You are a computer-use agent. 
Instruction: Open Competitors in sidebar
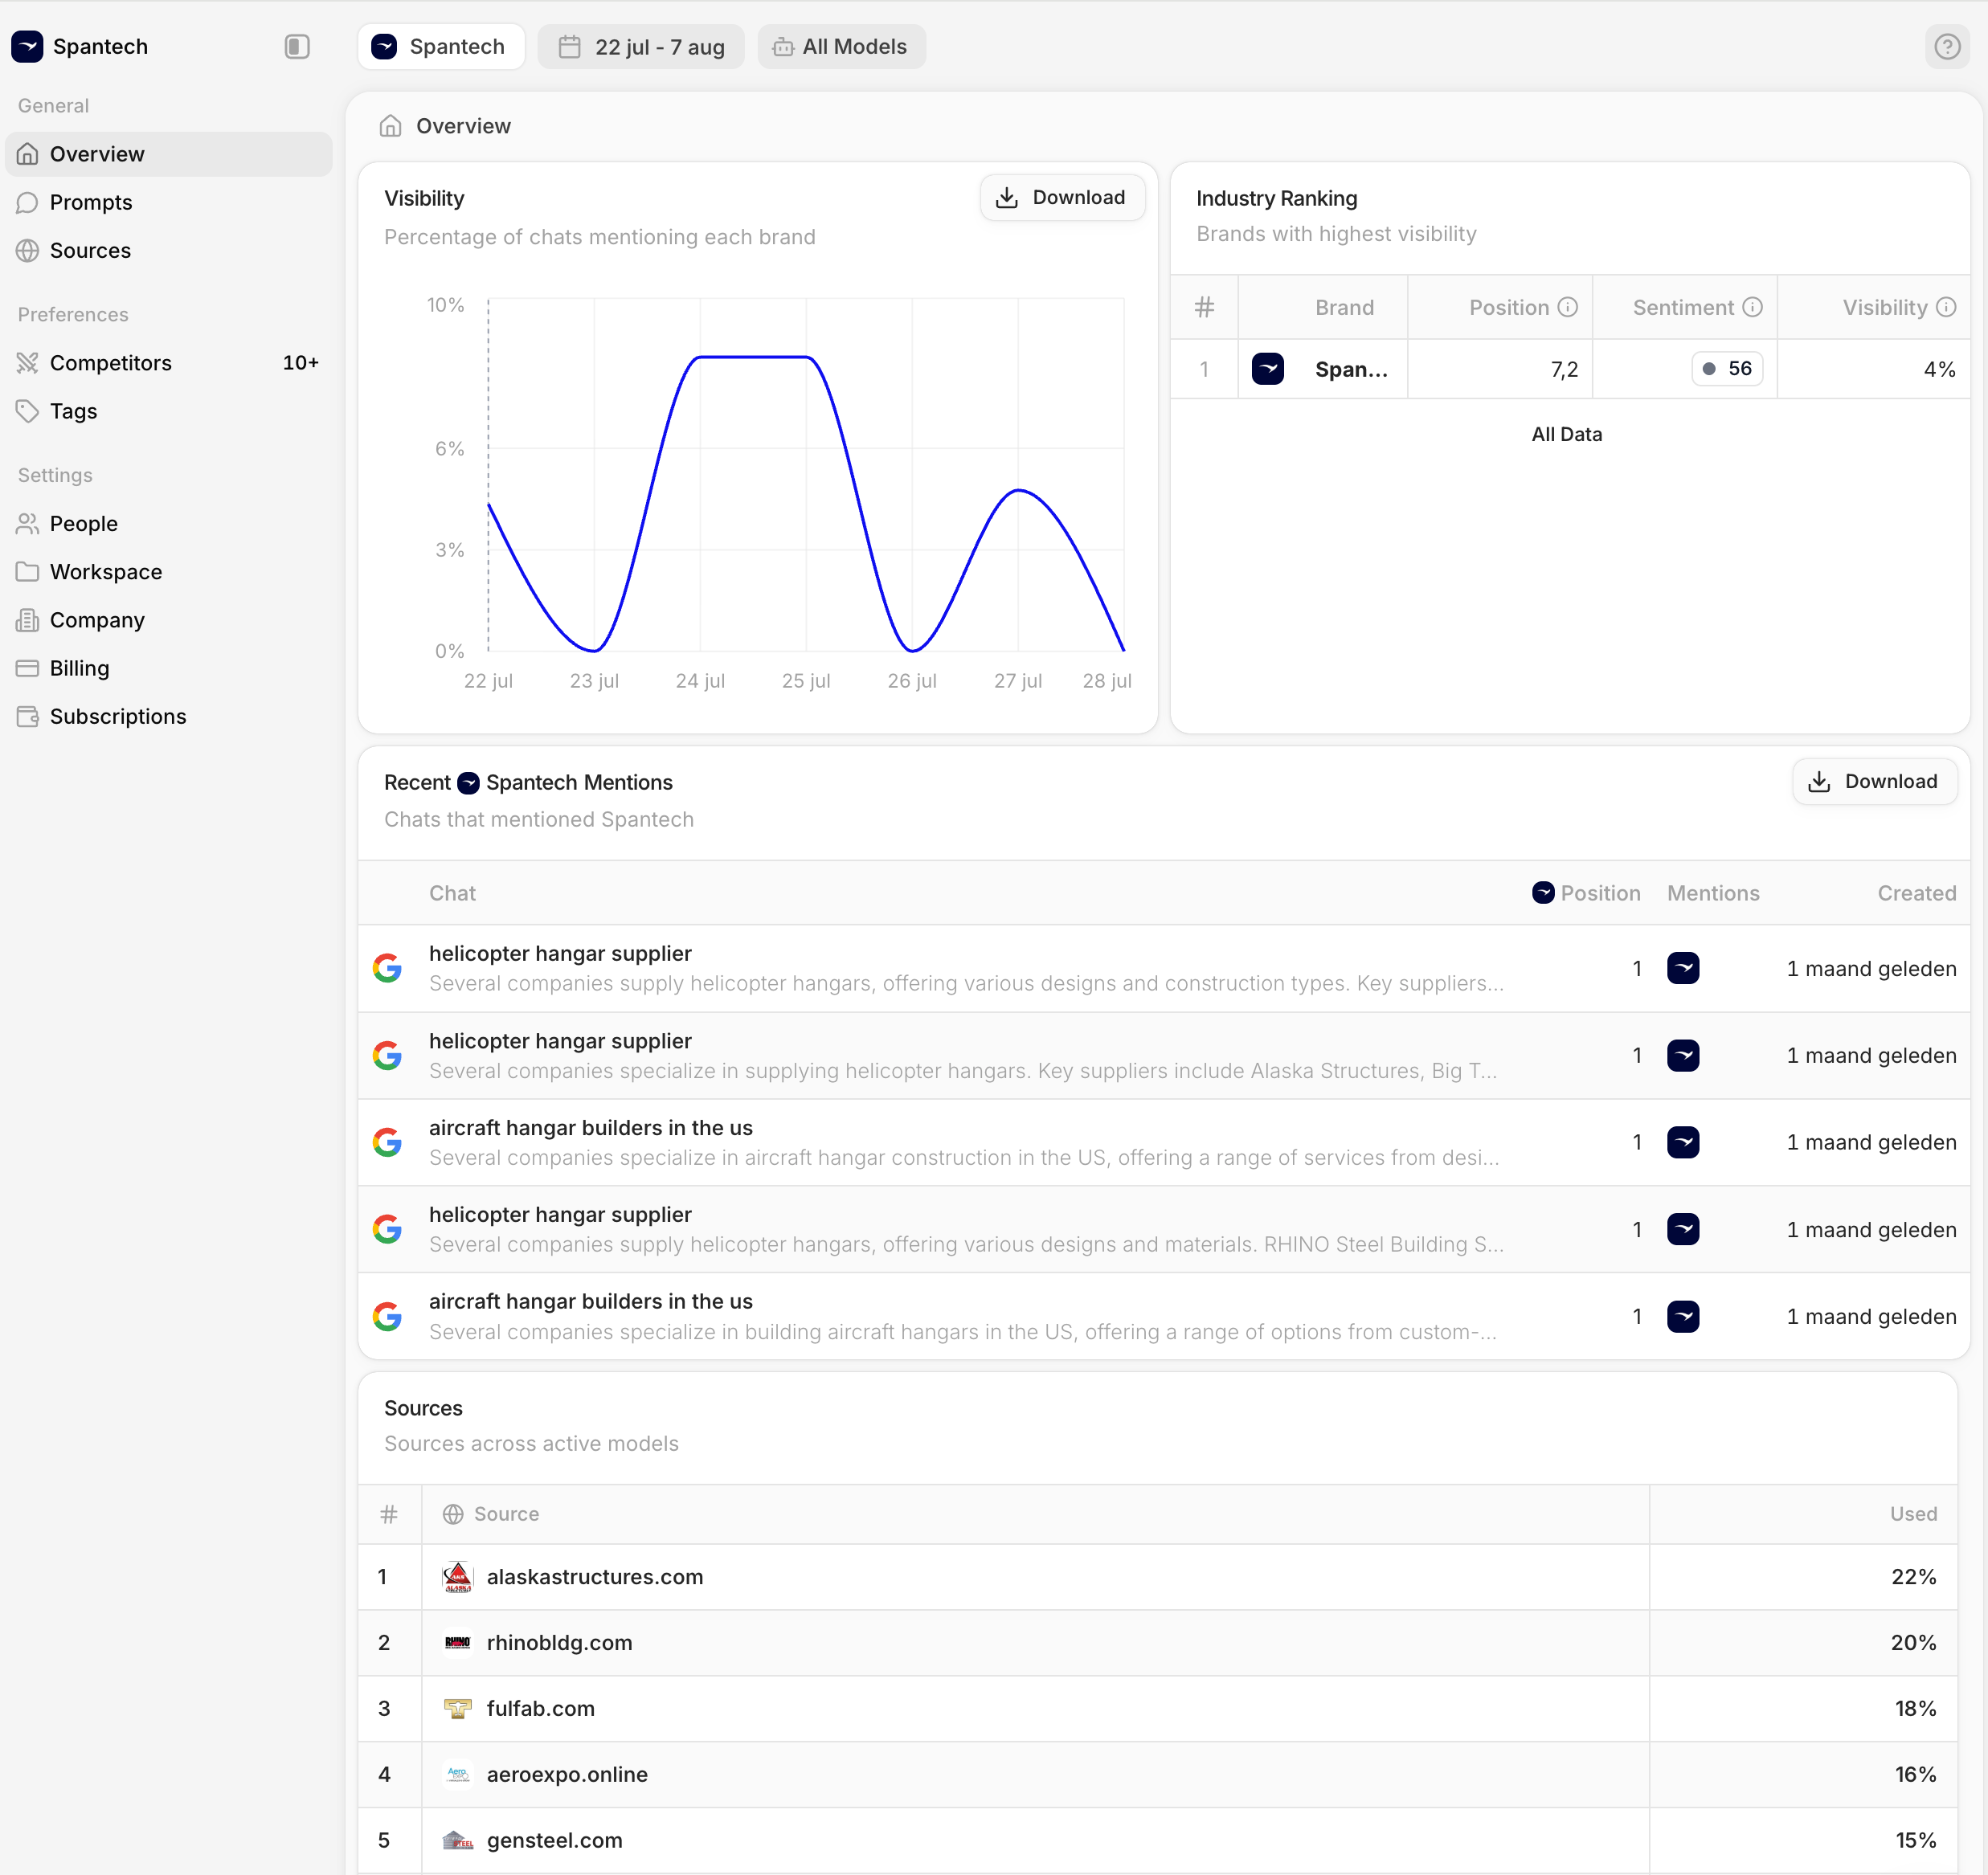(x=111, y=363)
